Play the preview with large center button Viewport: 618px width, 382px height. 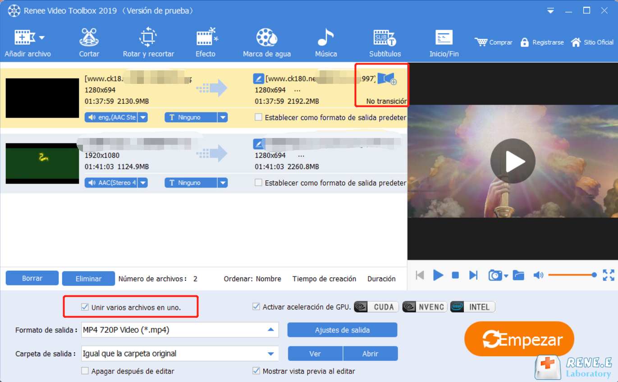(513, 161)
